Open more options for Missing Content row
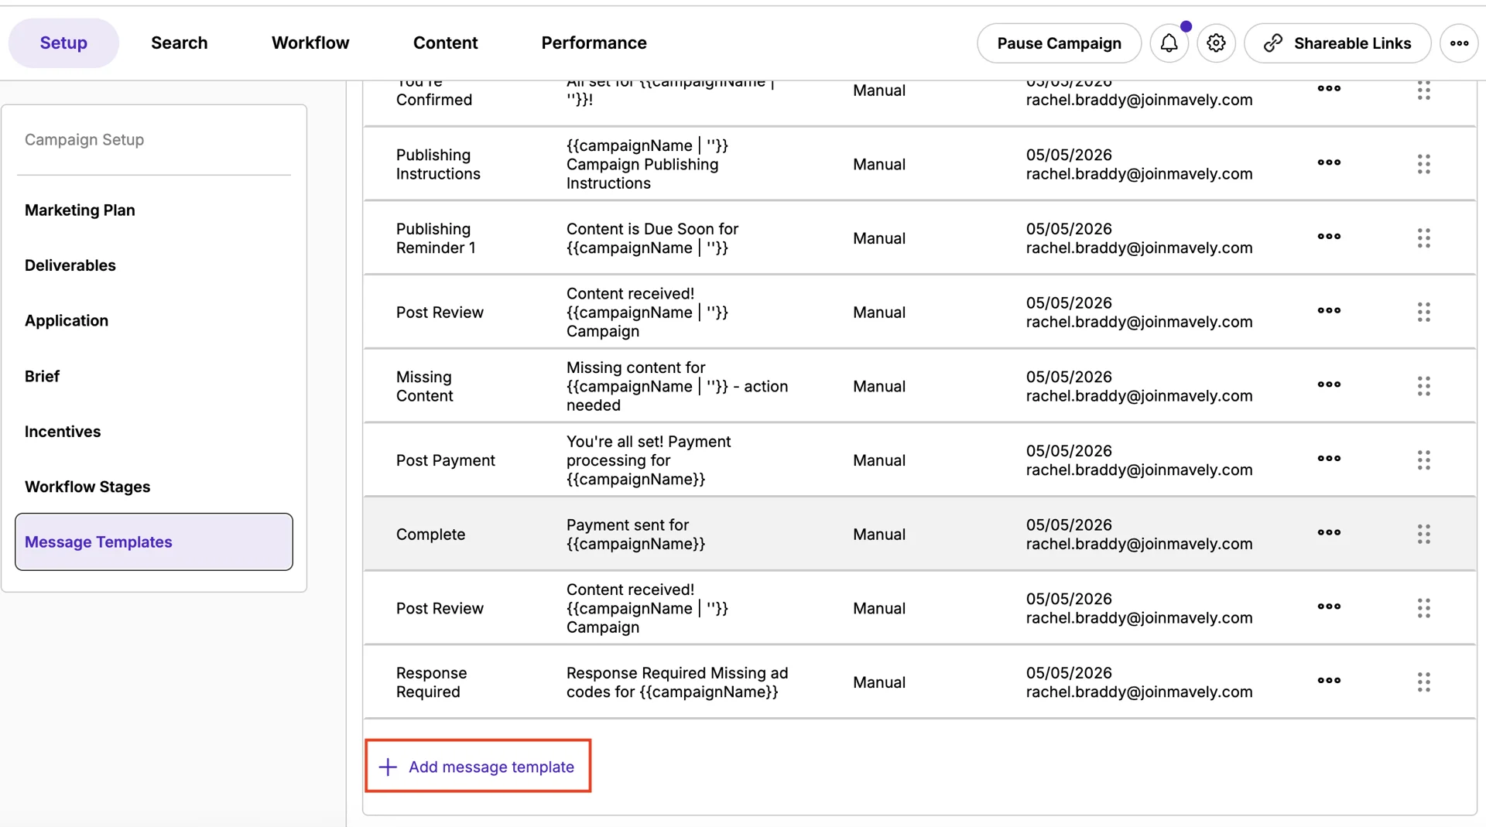Viewport: 1486px width, 827px height. [1329, 384]
